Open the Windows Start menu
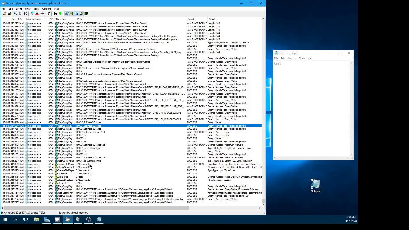This screenshot has height=230, width=409. [5, 219]
